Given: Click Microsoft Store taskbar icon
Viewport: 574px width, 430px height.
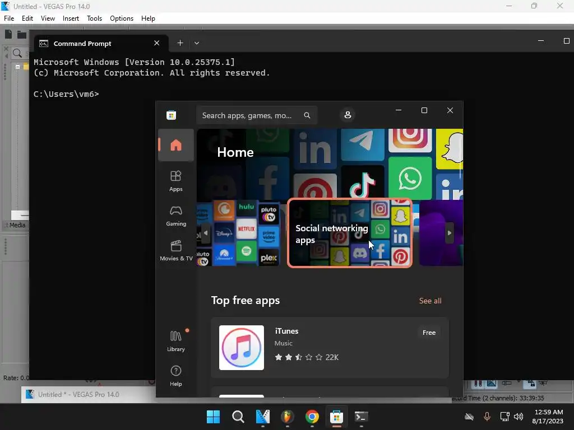Looking at the screenshot, I should pos(336,417).
